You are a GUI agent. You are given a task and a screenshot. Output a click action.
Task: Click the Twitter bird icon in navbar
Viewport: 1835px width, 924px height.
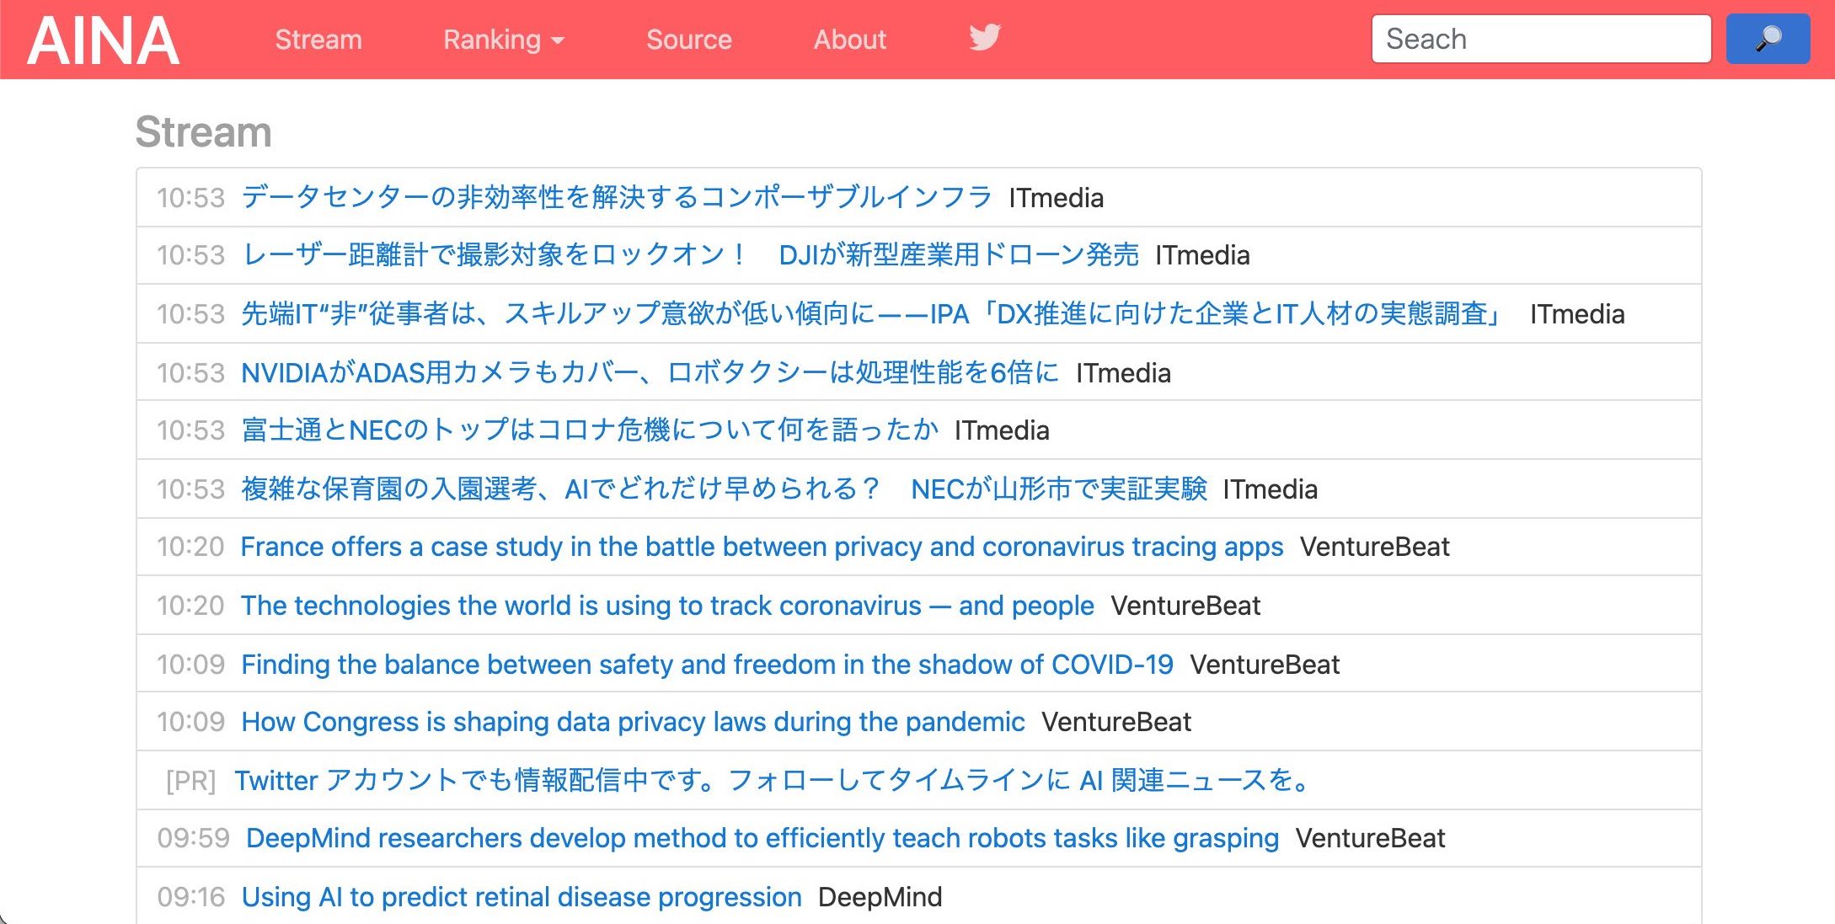984,38
